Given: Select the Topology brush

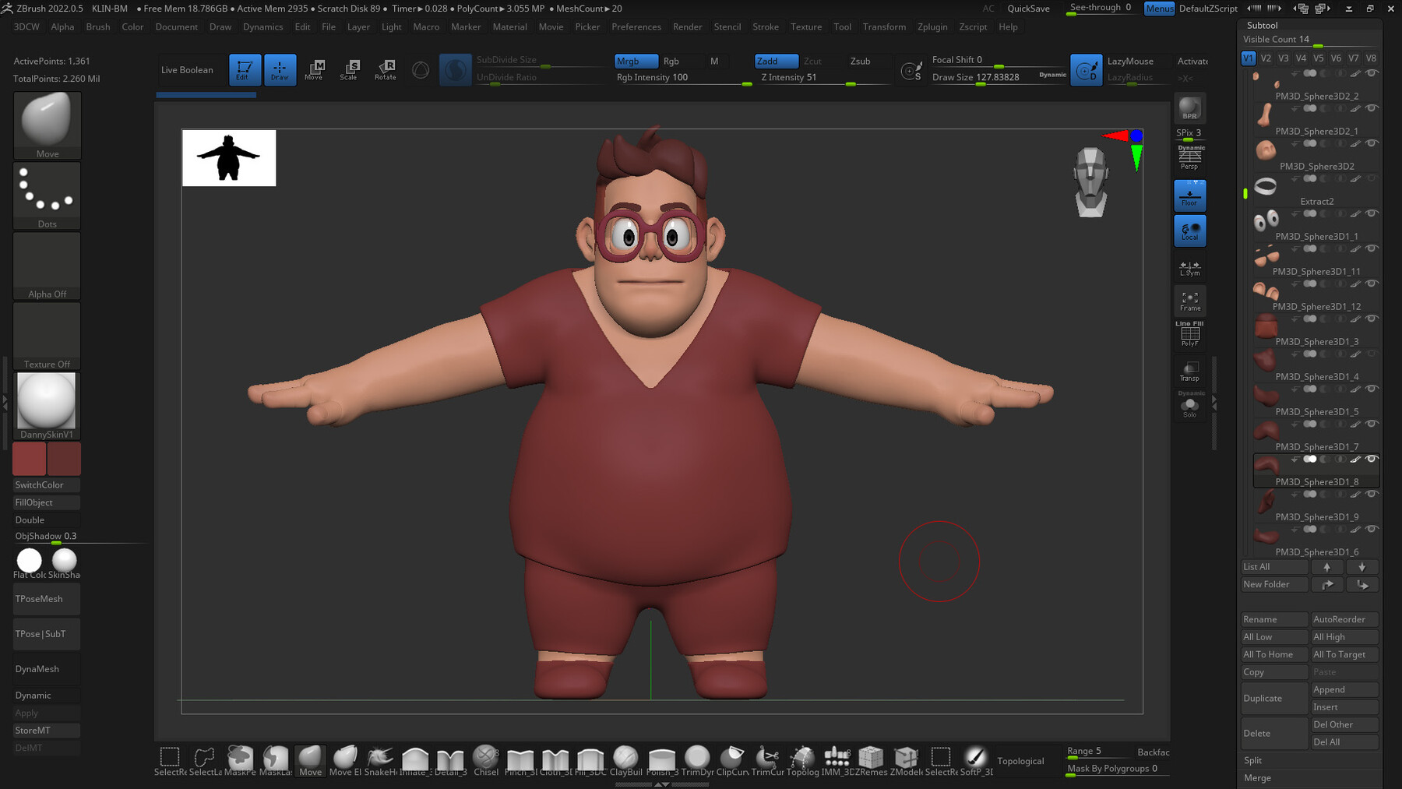Looking at the screenshot, I should (802, 761).
